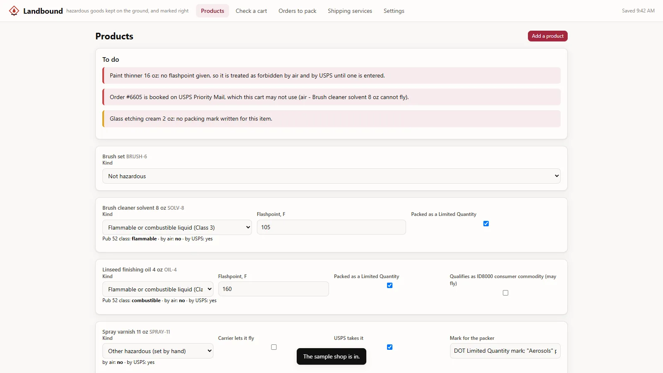
Task: Open the Settings page
Action: (x=394, y=11)
